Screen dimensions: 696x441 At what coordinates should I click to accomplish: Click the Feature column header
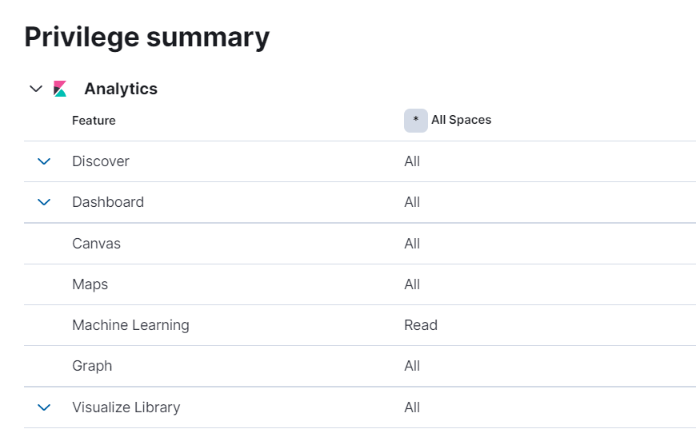pyautogui.click(x=94, y=121)
